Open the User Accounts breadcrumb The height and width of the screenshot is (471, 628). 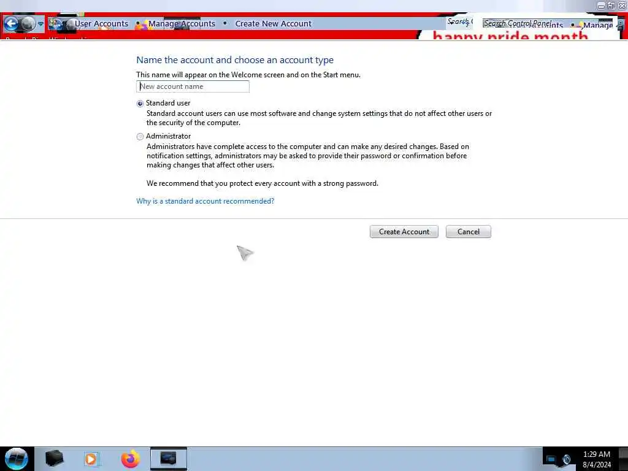click(101, 24)
